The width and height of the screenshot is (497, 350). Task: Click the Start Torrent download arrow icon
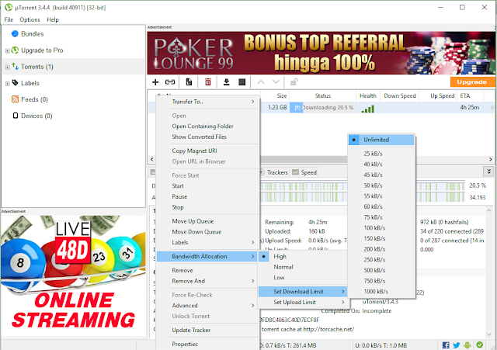226,82
